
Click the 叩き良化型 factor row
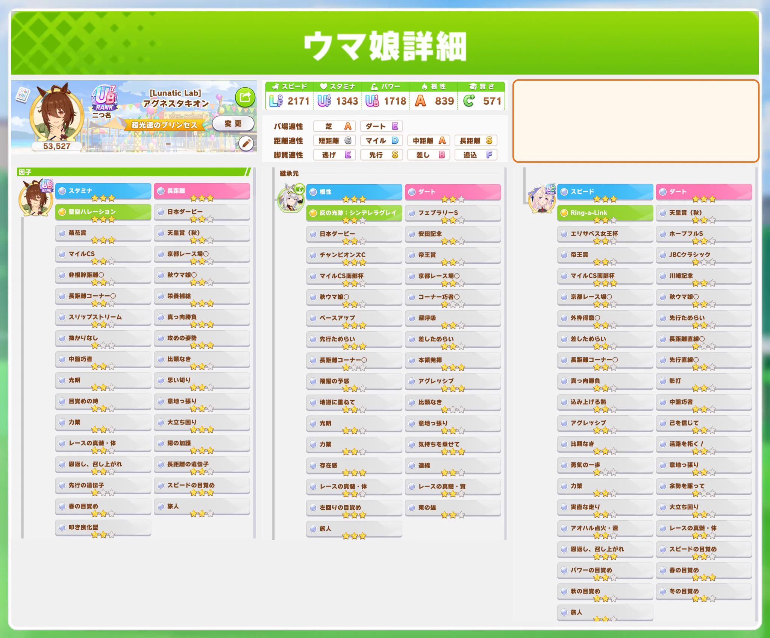pyautogui.click(x=103, y=528)
